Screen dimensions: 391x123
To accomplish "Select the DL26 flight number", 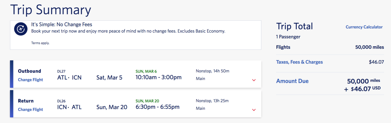I will click(x=61, y=101).
